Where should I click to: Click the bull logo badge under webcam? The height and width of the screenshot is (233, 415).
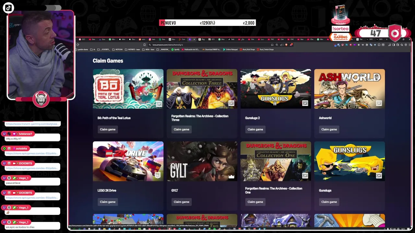[x=41, y=99]
